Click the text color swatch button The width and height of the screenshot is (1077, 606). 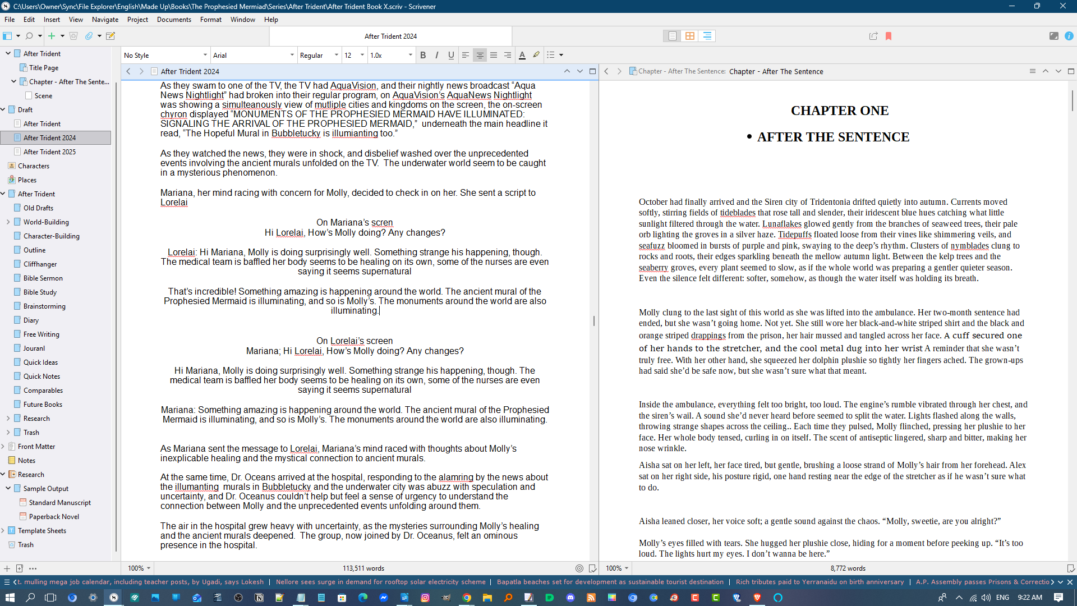(x=522, y=55)
